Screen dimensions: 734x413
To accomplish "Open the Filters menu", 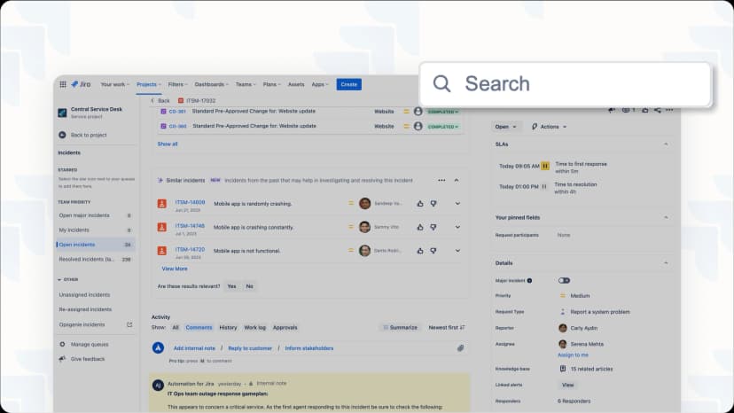I will pos(177,84).
